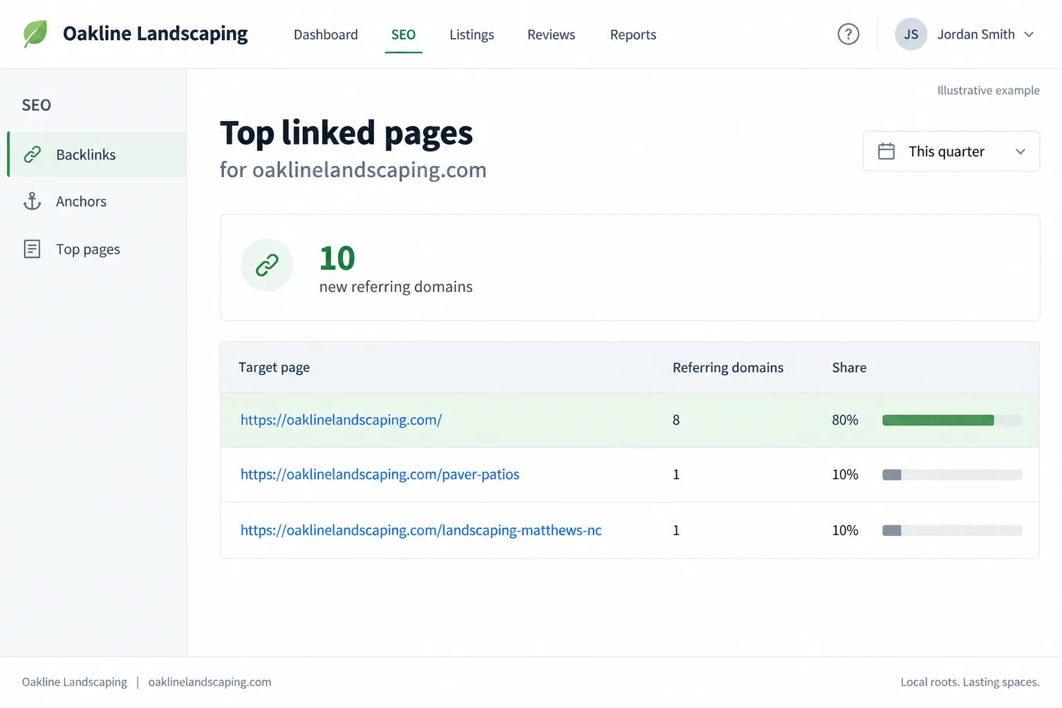
Task: Click the Target page column header
Action: coord(274,368)
